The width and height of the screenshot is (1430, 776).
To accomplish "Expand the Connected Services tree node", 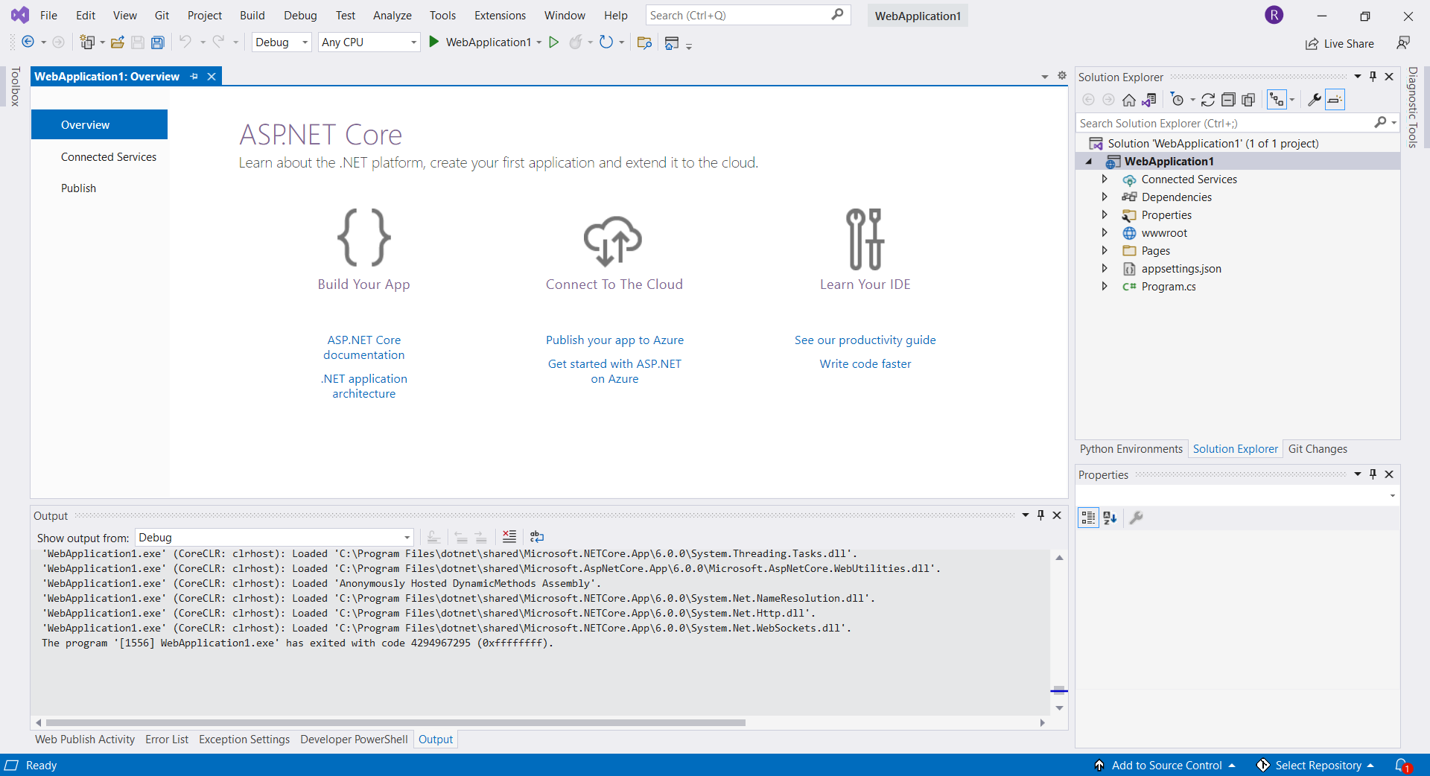I will coord(1105,179).
